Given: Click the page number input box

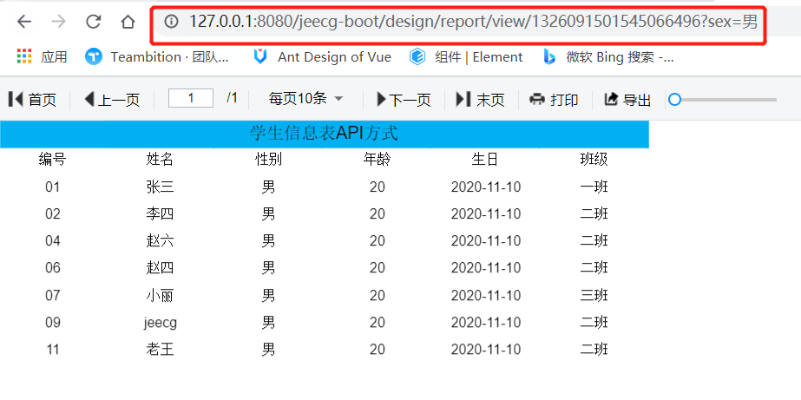Looking at the screenshot, I should tap(191, 98).
